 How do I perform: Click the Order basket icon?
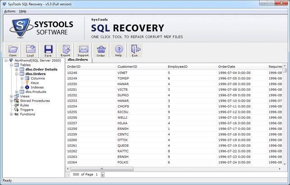101,50
